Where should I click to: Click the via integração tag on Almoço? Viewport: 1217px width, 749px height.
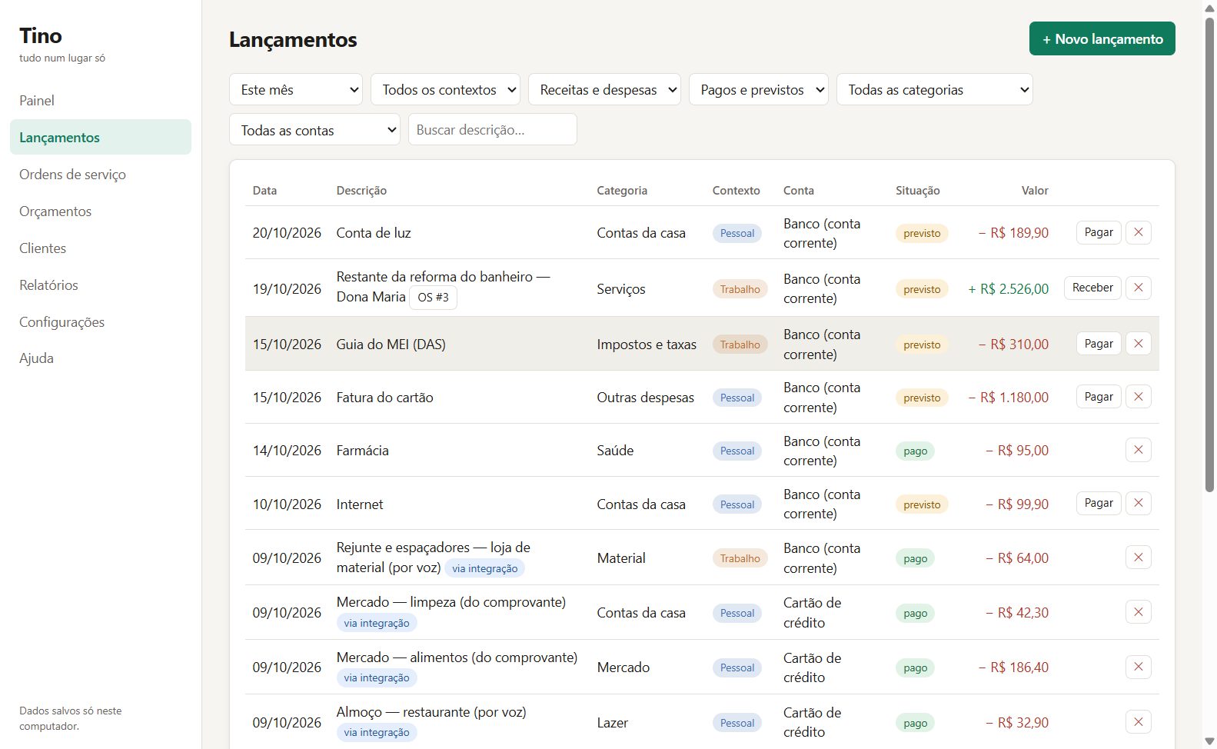[377, 733]
